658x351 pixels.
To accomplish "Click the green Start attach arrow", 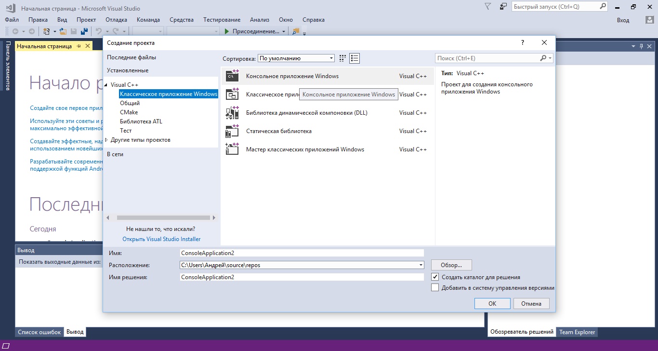I will click(x=227, y=31).
